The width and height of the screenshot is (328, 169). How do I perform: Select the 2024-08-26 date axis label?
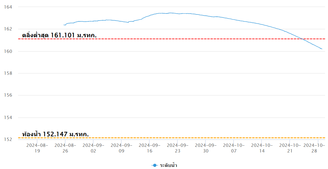[65, 148]
